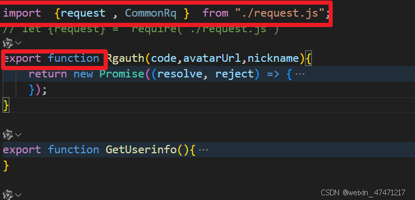The height and width of the screenshot is (200, 415).
Task: Click the AI code lens icon below GetUserinfo's closing brace
Action: 8,195
